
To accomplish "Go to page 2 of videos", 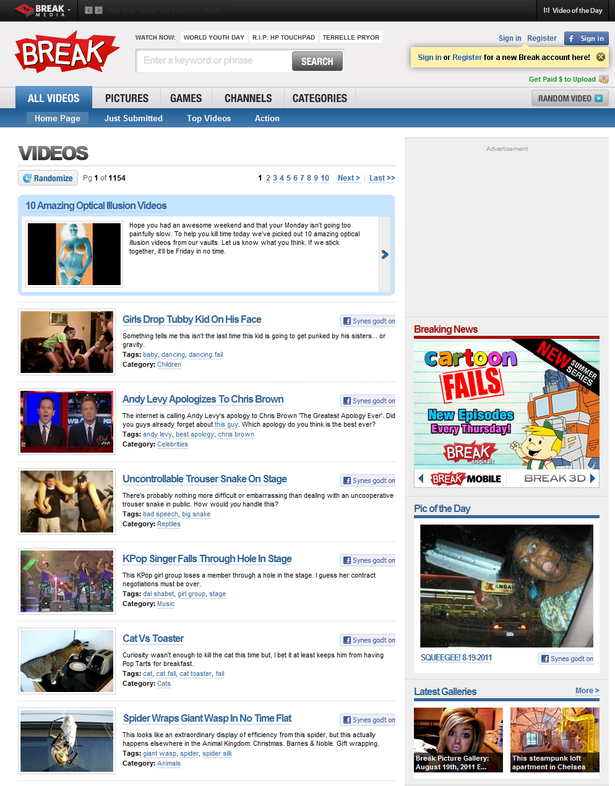I will pos(268,178).
